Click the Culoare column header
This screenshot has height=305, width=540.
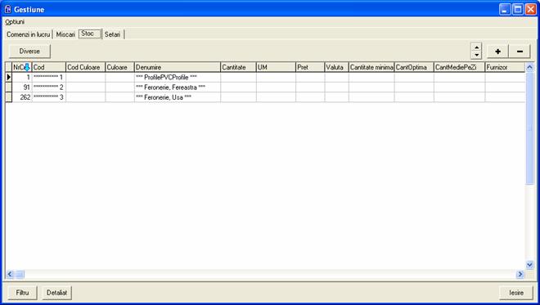pyautogui.click(x=119, y=67)
